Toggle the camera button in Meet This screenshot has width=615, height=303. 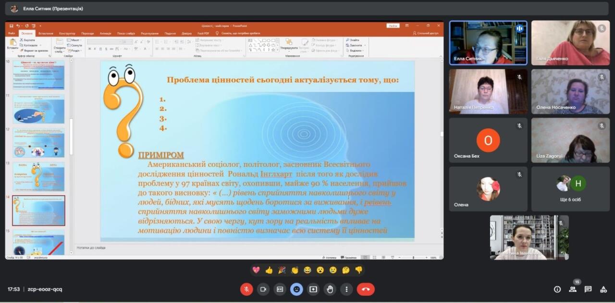click(x=263, y=289)
